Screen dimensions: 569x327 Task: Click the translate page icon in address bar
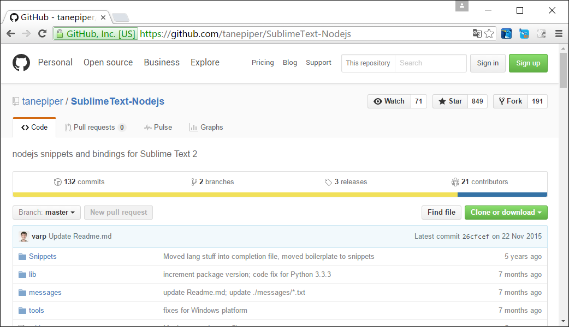[x=477, y=34]
